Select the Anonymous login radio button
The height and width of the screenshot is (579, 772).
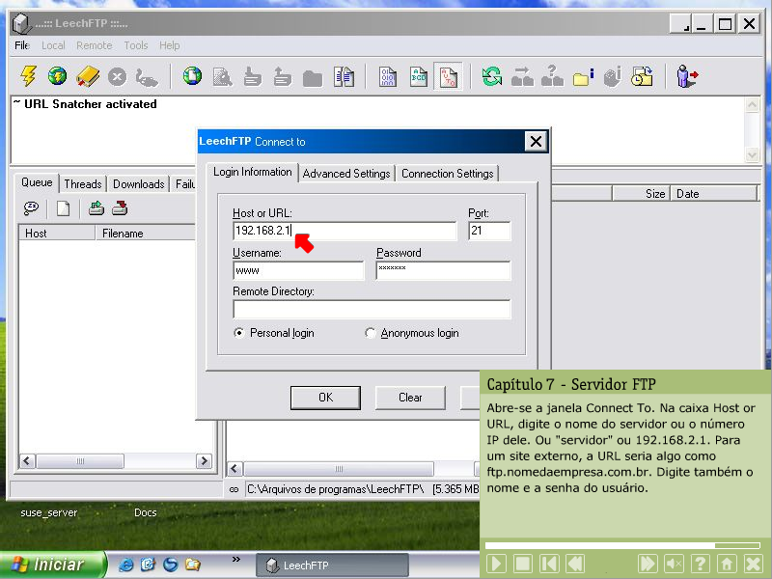point(371,333)
